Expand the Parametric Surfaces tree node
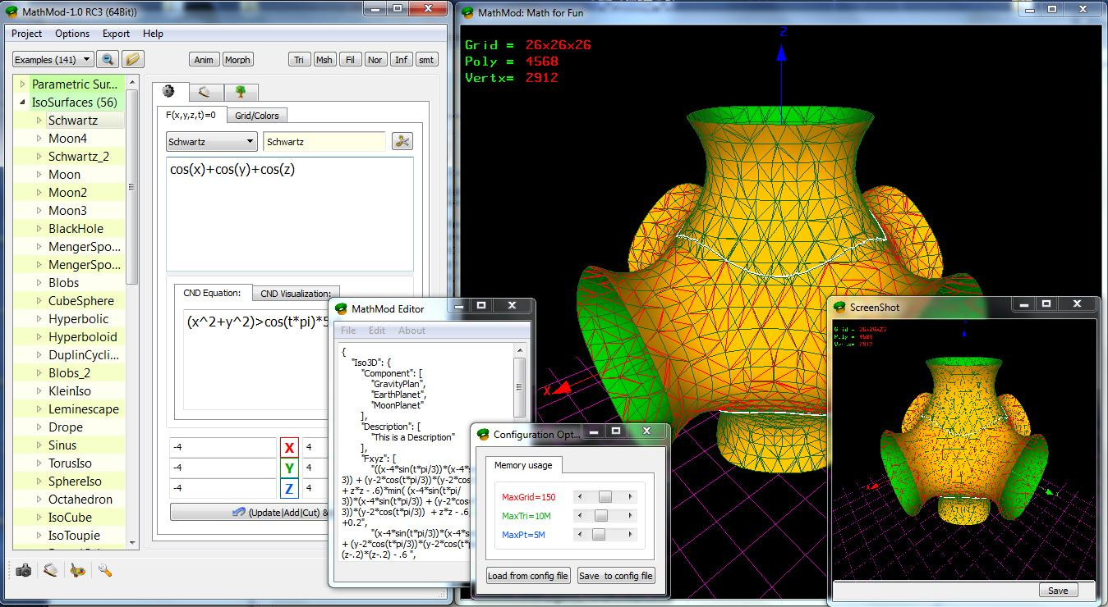The height and width of the screenshot is (607, 1108). [x=23, y=84]
